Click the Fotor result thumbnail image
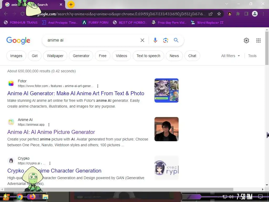269x202 pixels. click(166, 90)
